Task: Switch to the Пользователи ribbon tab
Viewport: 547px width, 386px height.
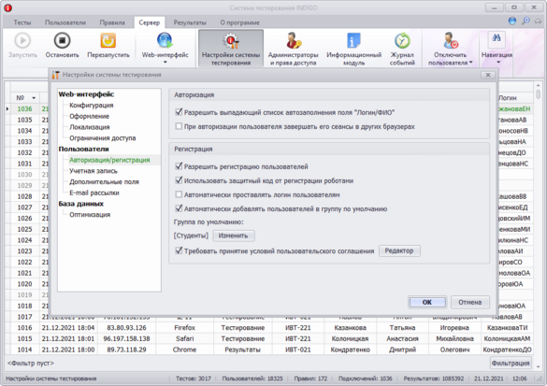Action: [65, 22]
